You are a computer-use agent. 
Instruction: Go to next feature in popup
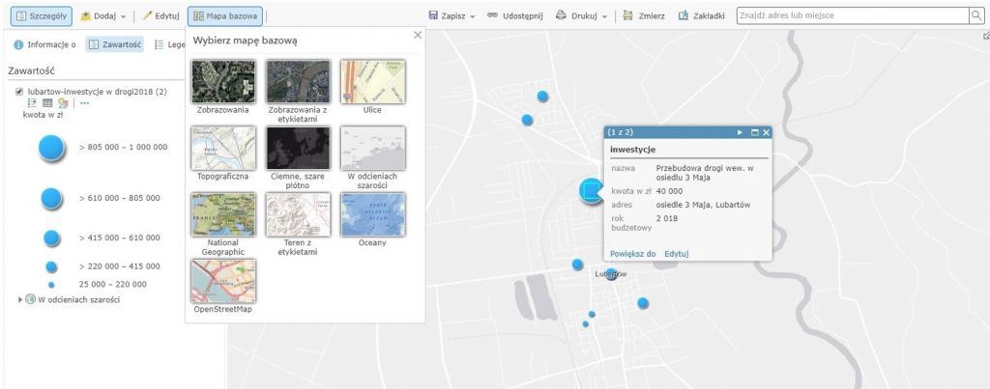pos(740,132)
